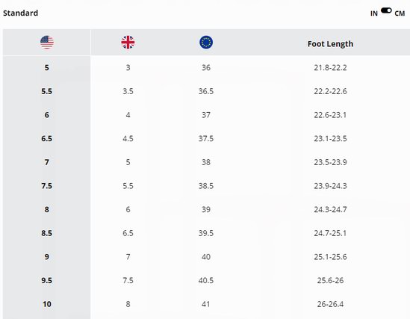Select EU size 41 cell
Image resolution: width=410 pixels, height=319 pixels.
coord(206,304)
